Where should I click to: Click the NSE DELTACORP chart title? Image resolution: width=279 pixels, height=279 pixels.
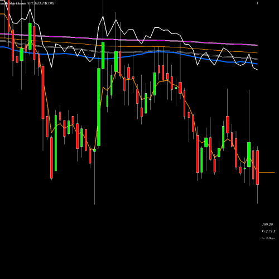41,3
